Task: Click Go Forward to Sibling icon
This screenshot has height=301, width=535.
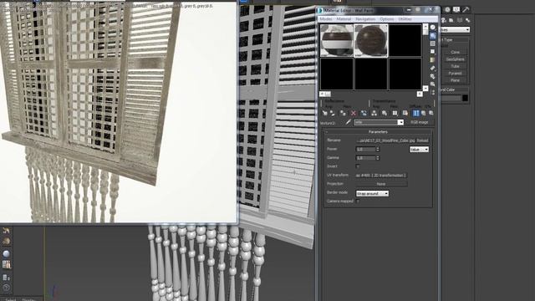Action: point(431,113)
